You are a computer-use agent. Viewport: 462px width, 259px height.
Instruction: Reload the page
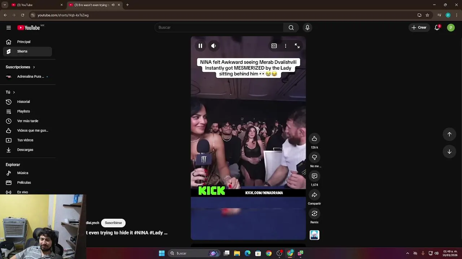(22, 15)
